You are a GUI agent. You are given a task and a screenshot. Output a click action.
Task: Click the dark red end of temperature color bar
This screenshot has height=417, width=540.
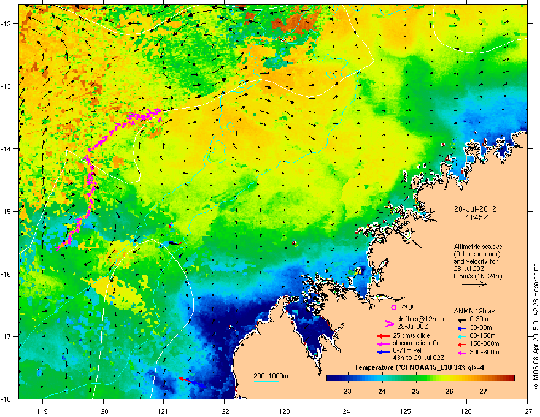tap(510, 378)
